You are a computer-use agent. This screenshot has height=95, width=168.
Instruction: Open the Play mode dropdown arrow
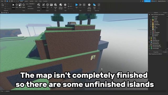pyautogui.click(x=77, y=9)
